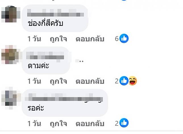Open the 1 วัน timestamp under ช่องกี่สีครับ
Image resolution: width=183 pixels, height=134 pixels.
[x=34, y=39]
